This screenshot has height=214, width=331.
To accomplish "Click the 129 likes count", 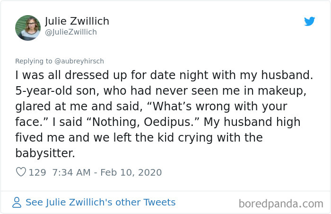I will [x=37, y=172].
